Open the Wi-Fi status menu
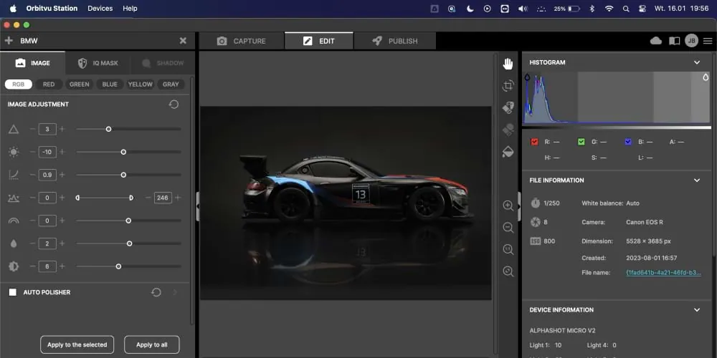717x358 pixels. (x=609, y=8)
